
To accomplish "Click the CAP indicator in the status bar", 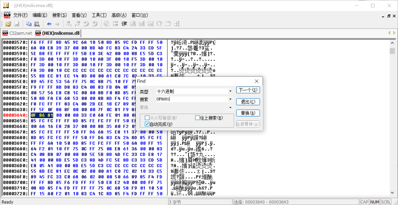I will tap(364, 202).
